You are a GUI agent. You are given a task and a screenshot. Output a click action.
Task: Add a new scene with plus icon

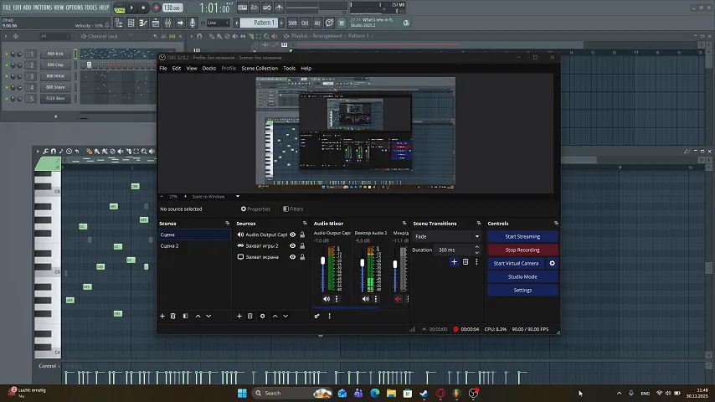tap(162, 316)
